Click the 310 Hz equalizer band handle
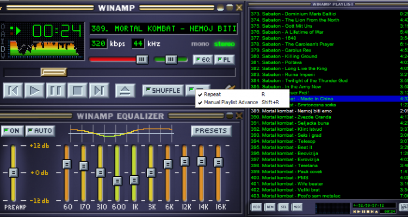Screen dimensions: 408x217 101,173
